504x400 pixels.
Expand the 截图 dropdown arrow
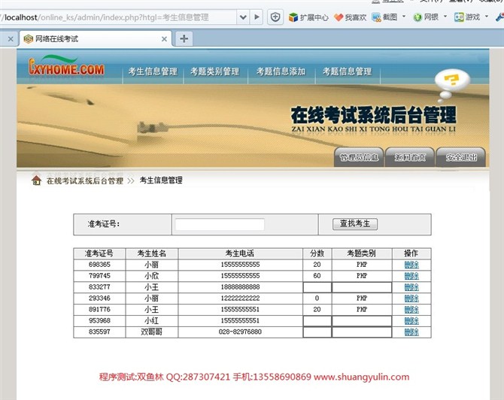[x=404, y=17]
